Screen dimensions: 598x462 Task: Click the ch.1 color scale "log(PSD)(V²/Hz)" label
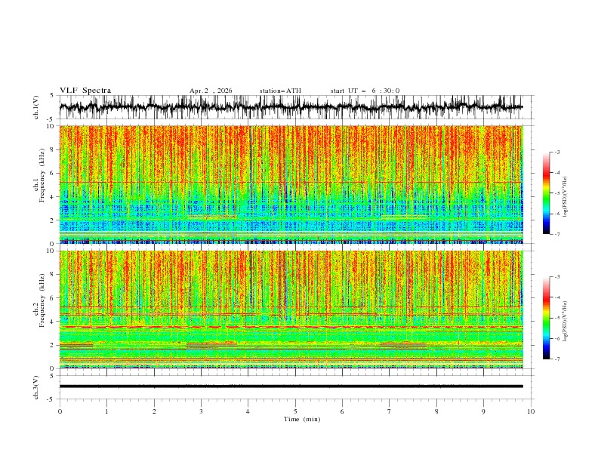(x=566, y=197)
